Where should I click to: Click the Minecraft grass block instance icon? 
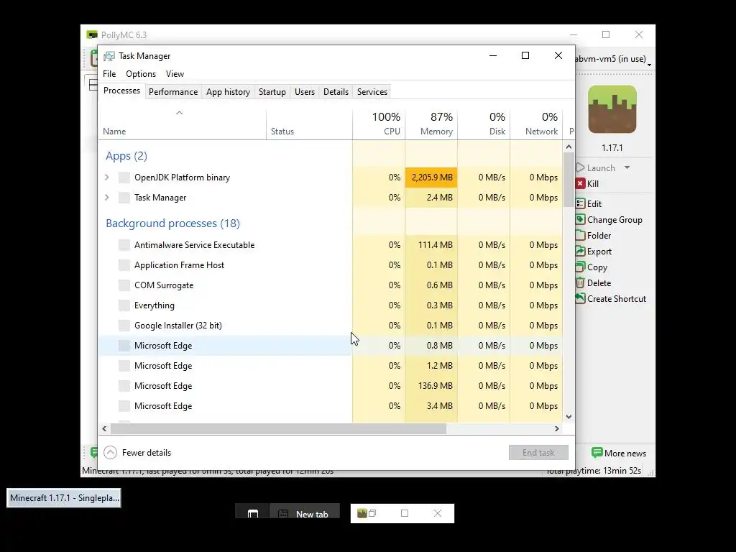(x=612, y=109)
